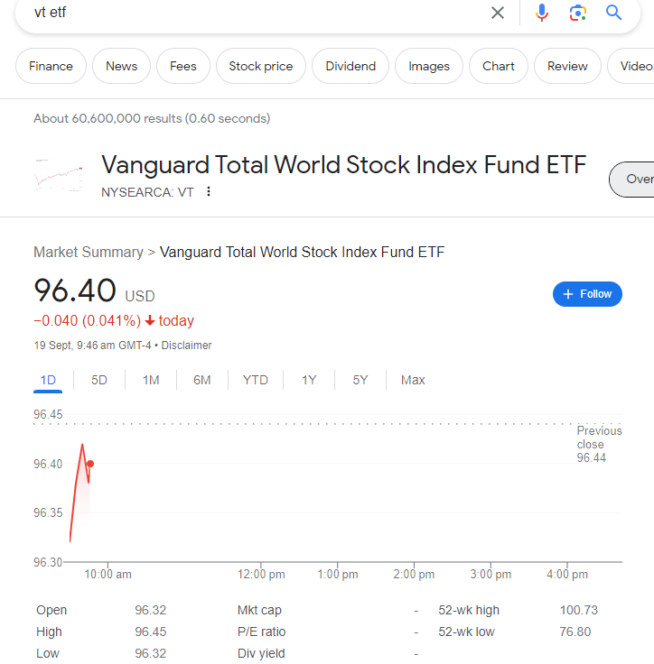Show the 1M price chart

tap(151, 380)
